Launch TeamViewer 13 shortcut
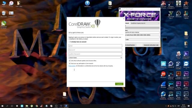 tap(186, 65)
